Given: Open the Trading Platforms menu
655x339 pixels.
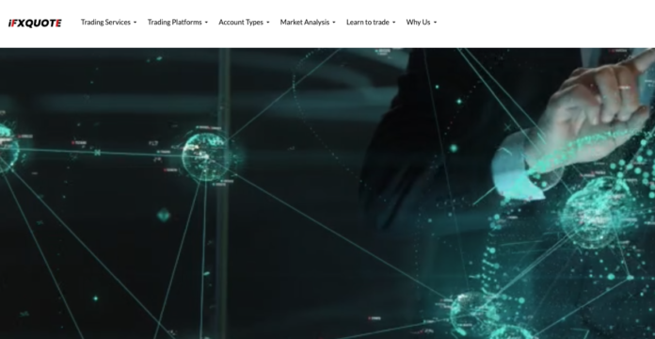Looking at the screenshot, I should pos(178,23).
